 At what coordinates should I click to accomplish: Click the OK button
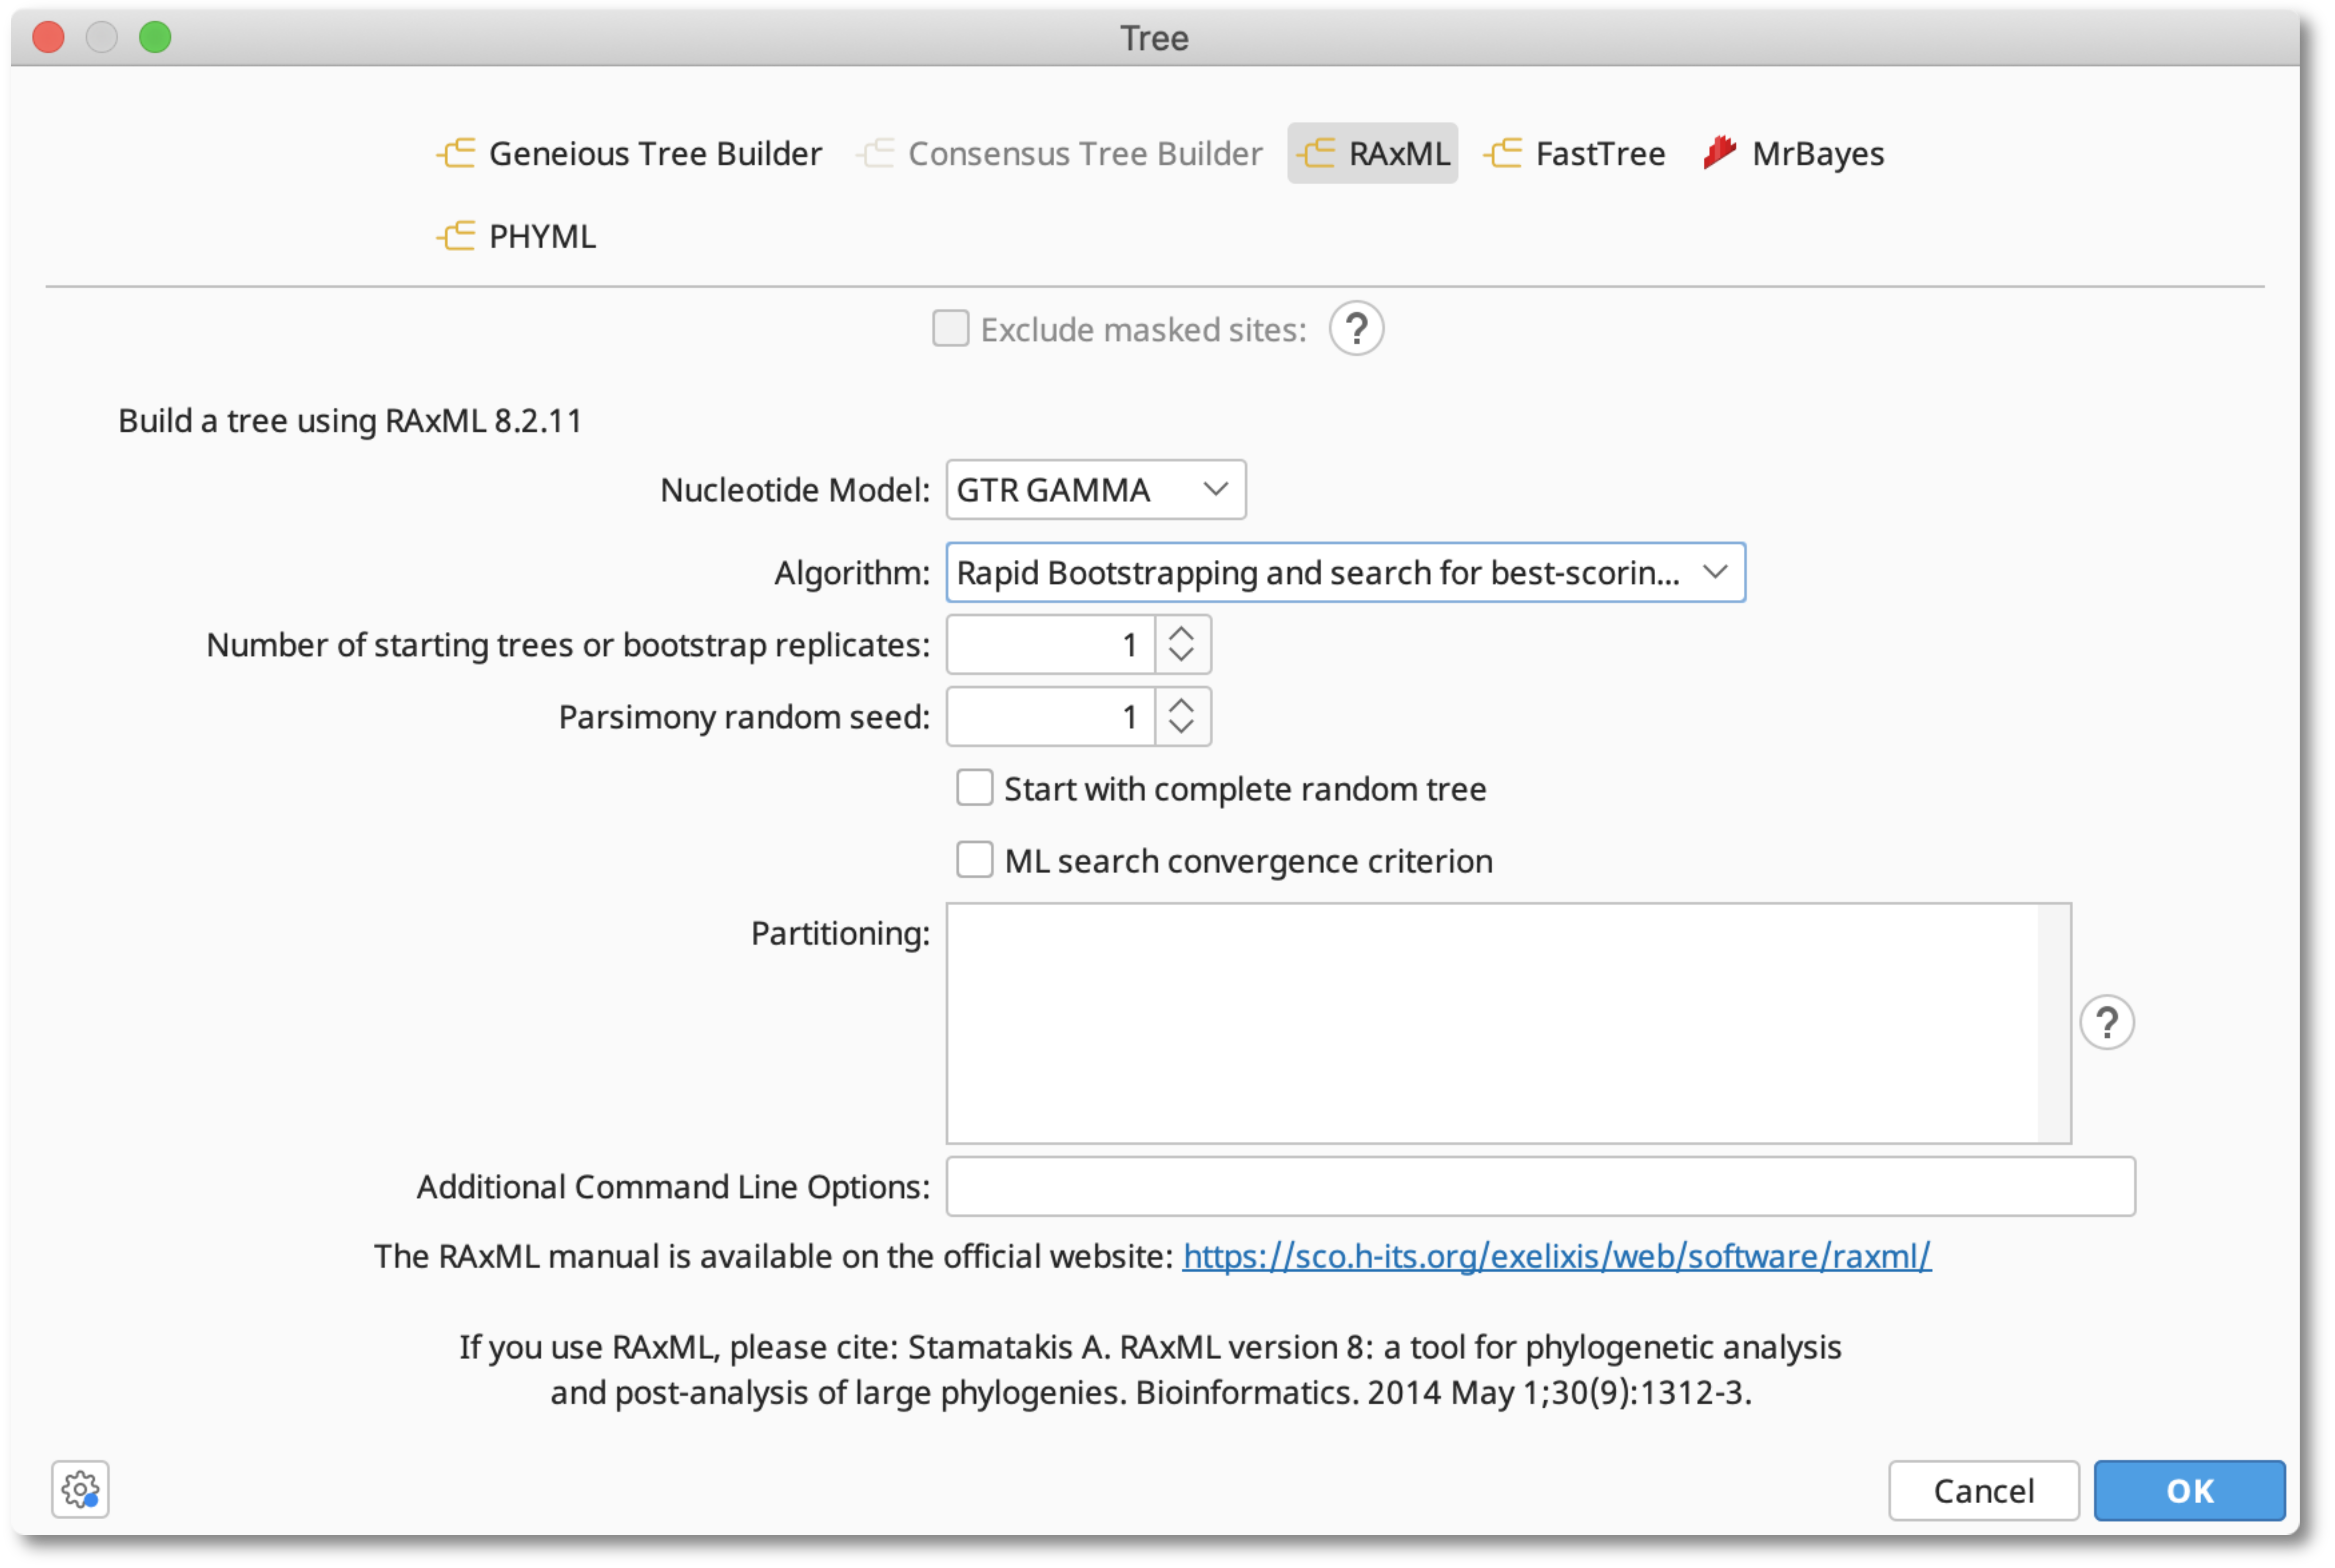click(x=2190, y=1491)
